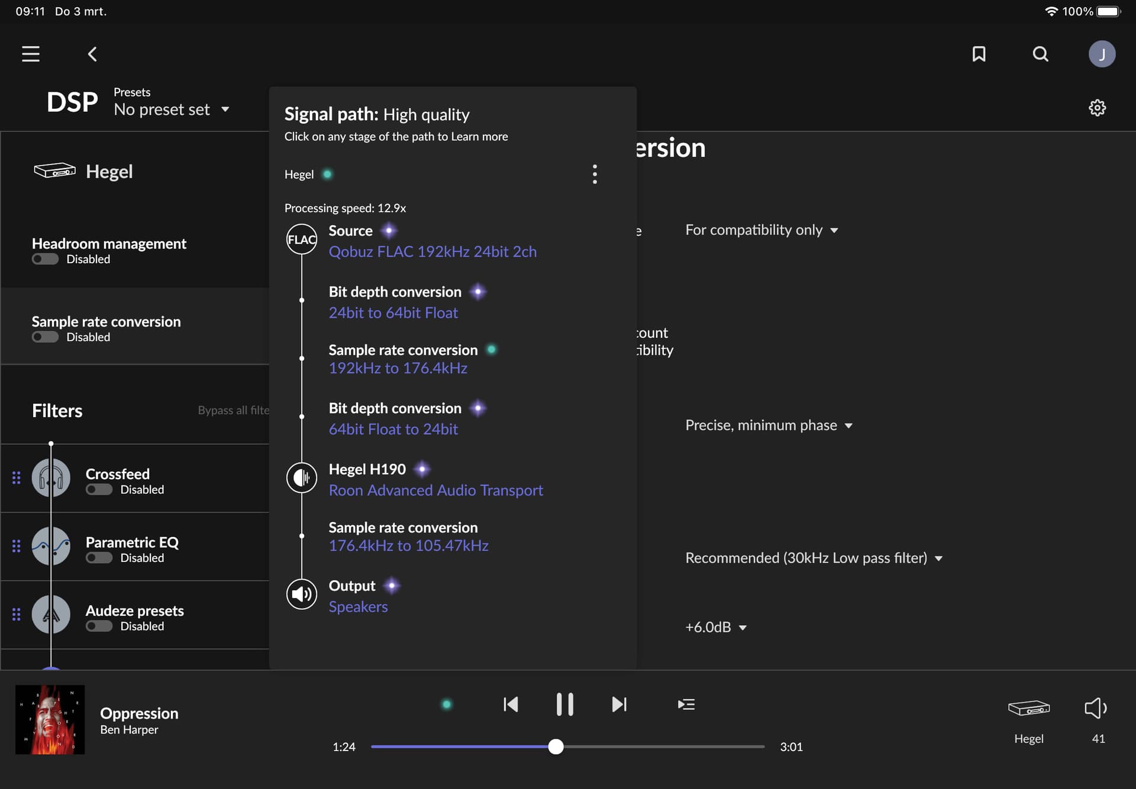
Task: Enable Sample rate conversion toggle
Action: click(x=45, y=337)
